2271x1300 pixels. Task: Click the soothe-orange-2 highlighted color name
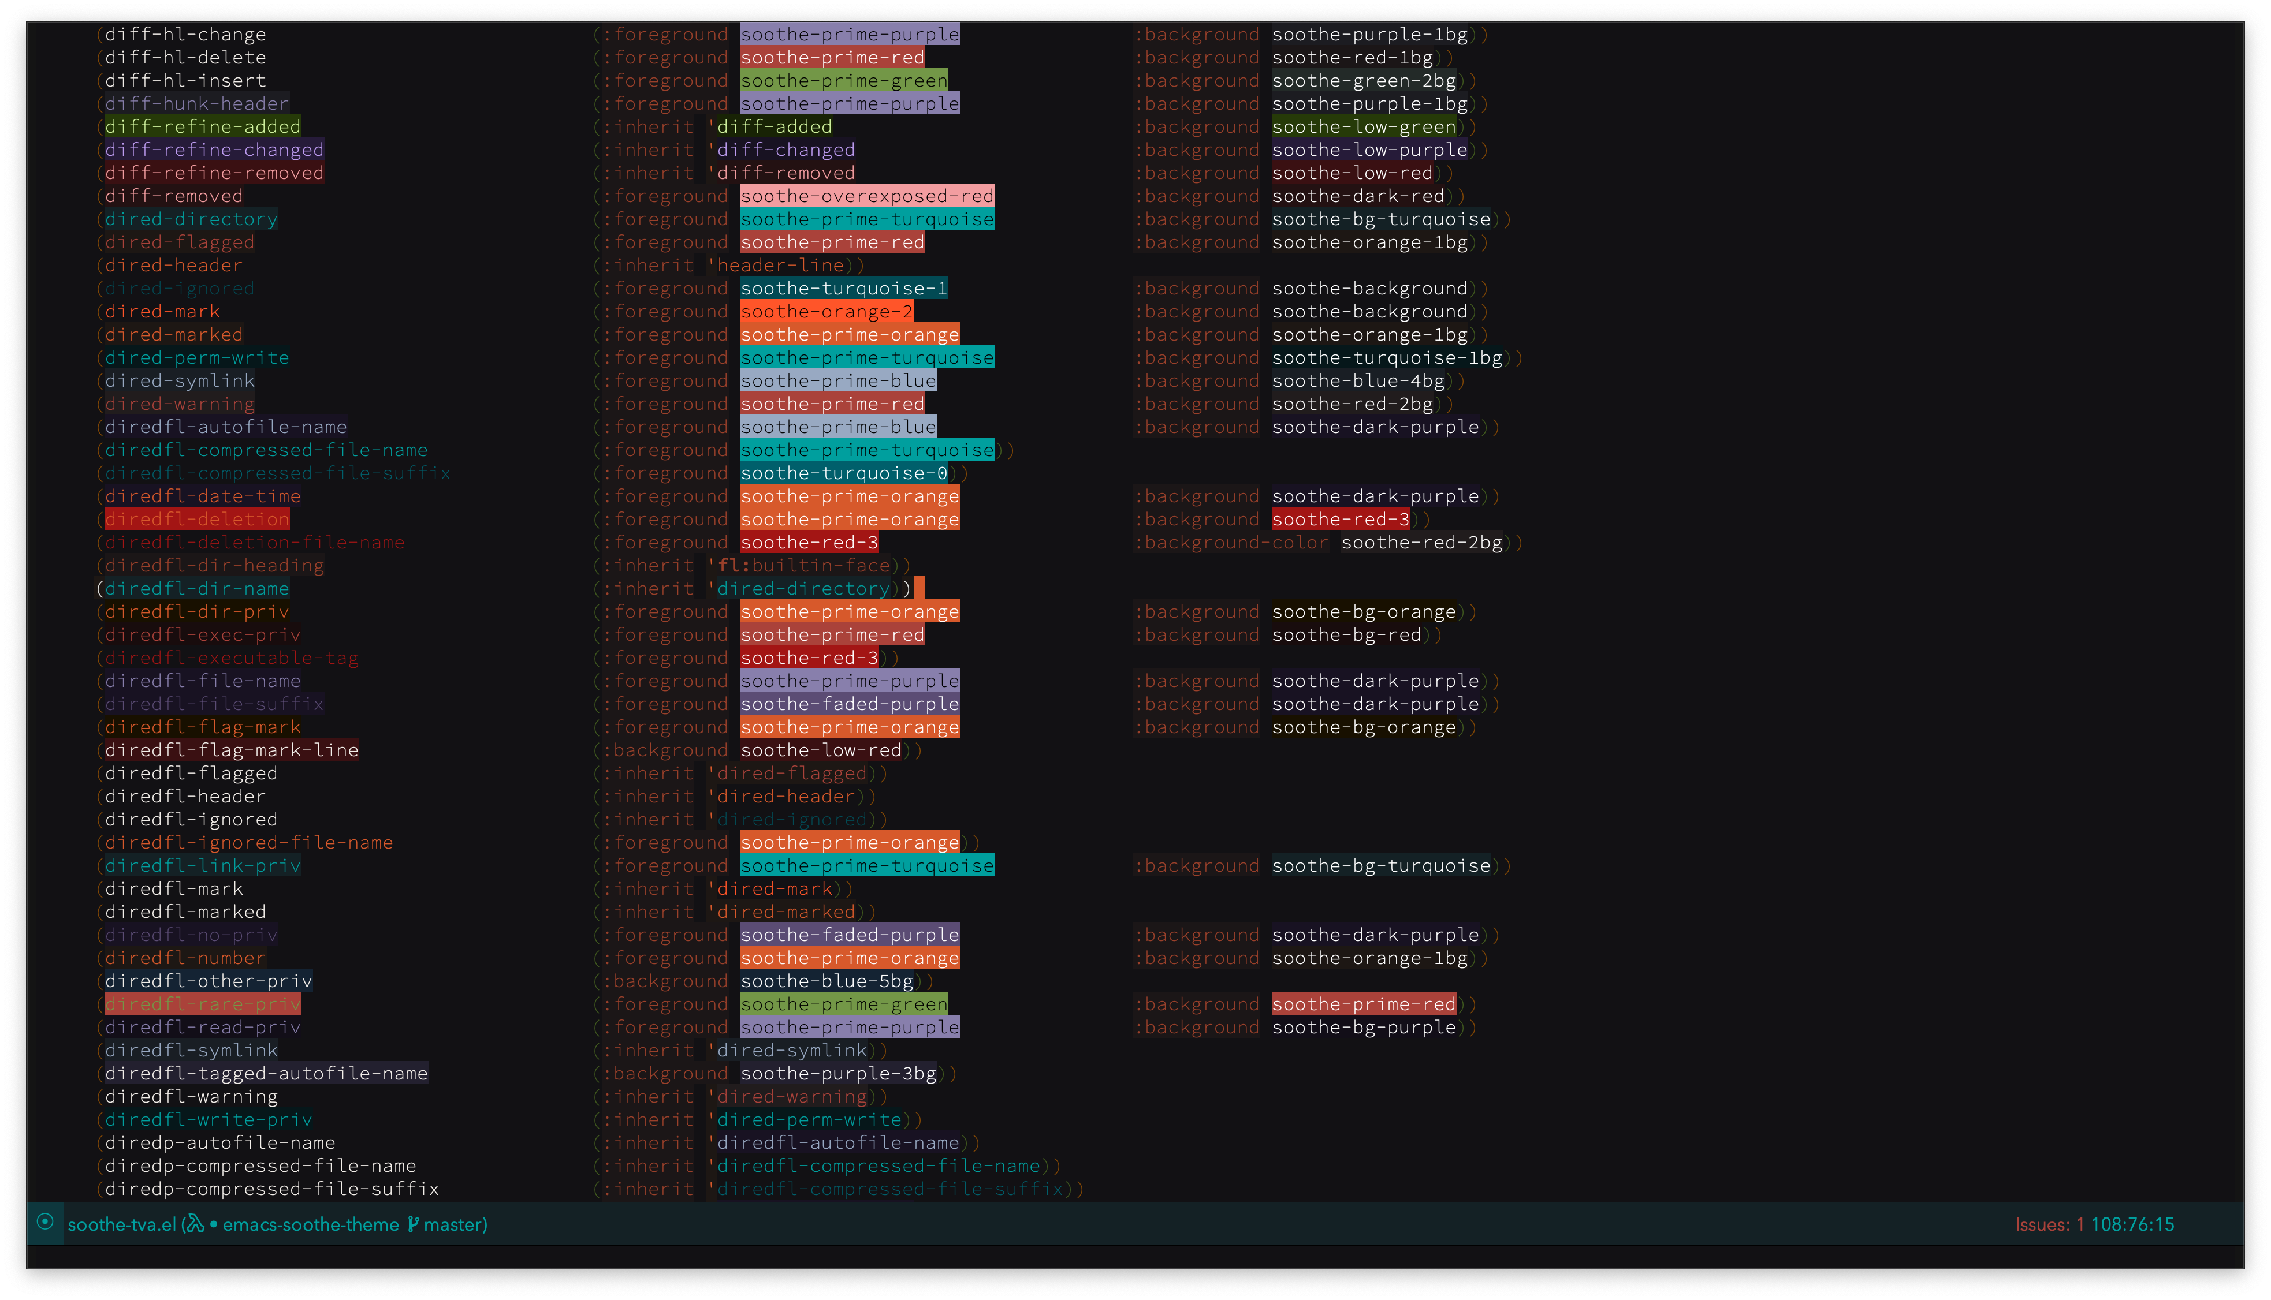pyautogui.click(x=826, y=312)
